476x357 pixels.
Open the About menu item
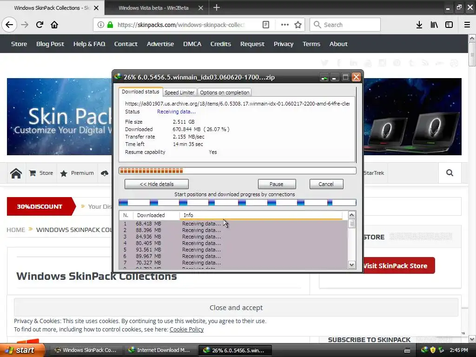(x=338, y=44)
